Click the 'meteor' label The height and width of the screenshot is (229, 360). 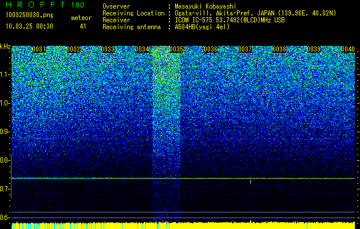pos(81,18)
